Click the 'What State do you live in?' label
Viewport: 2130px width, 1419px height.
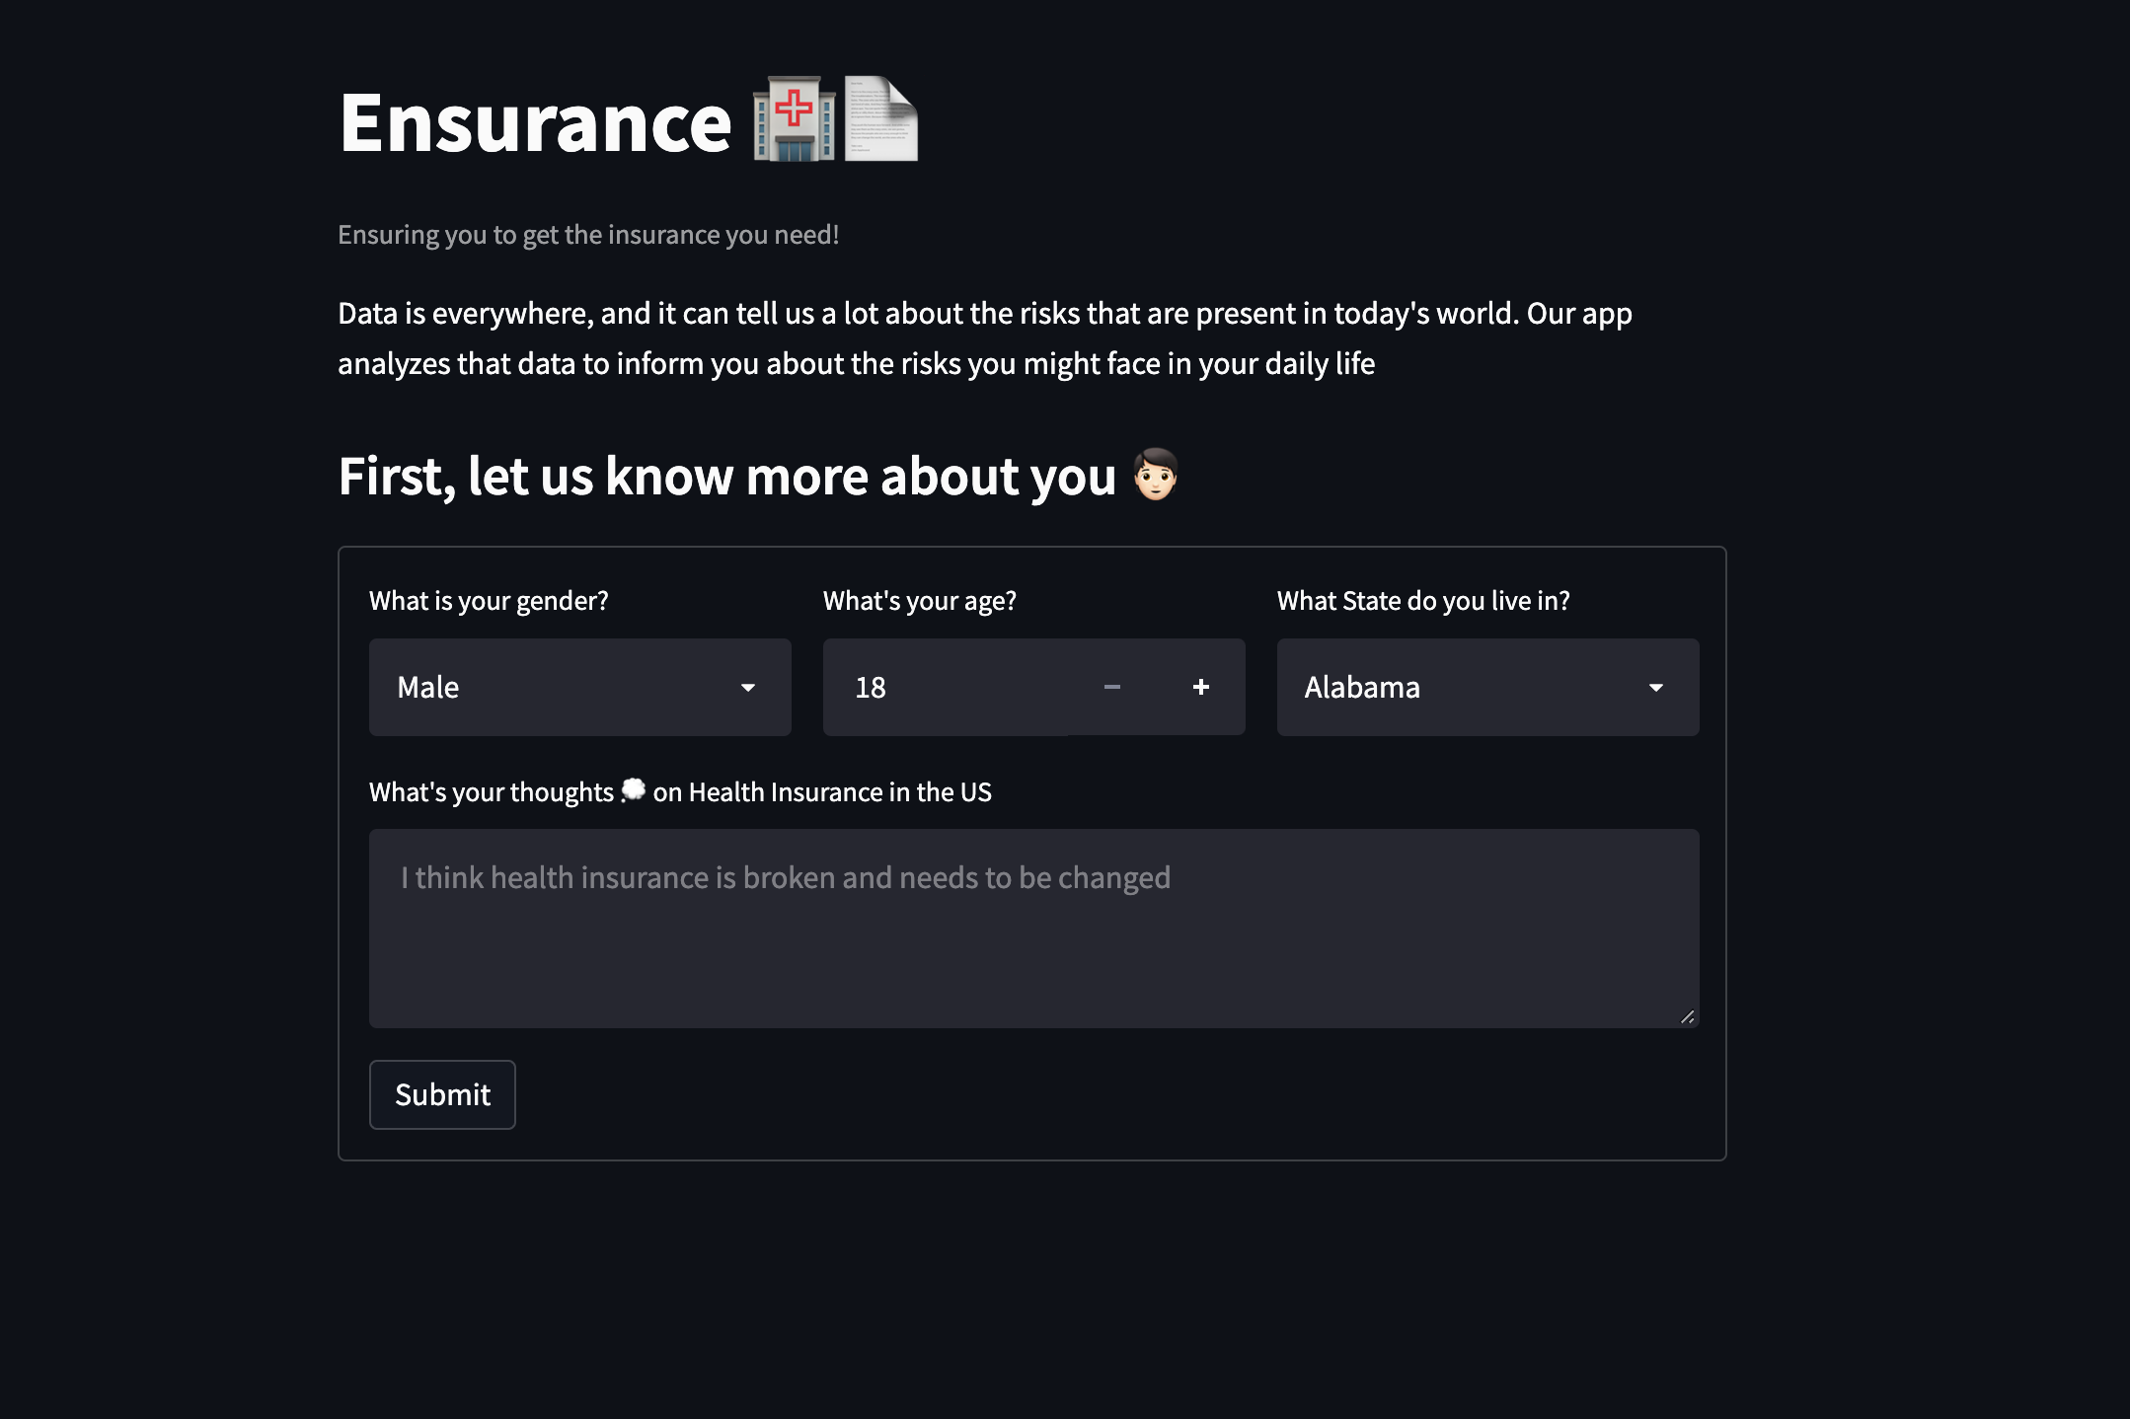[x=1423, y=601]
